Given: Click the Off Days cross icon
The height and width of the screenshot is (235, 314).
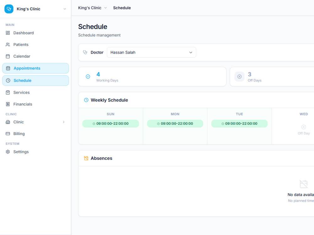Looking at the screenshot, I should tap(240, 76).
